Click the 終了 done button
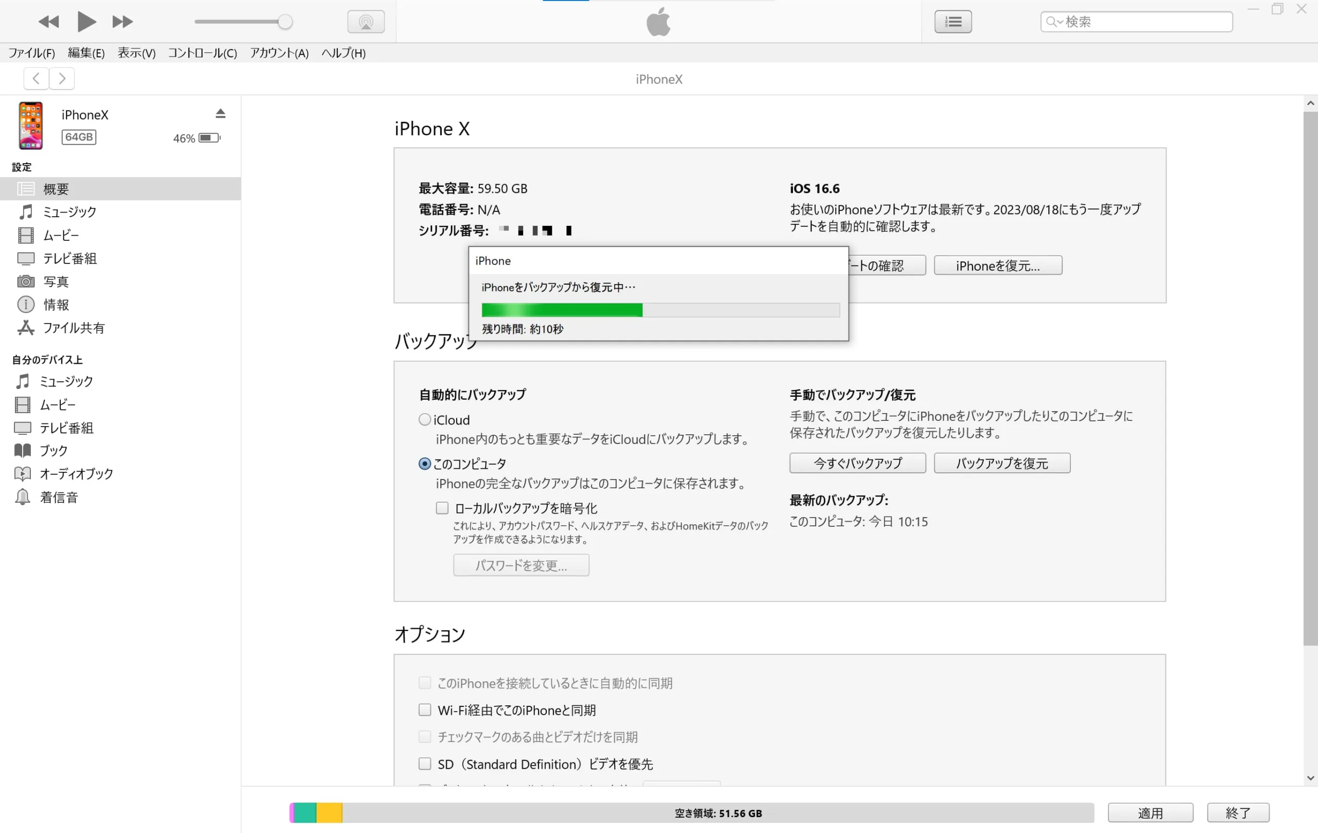1318x833 pixels. [x=1238, y=813]
